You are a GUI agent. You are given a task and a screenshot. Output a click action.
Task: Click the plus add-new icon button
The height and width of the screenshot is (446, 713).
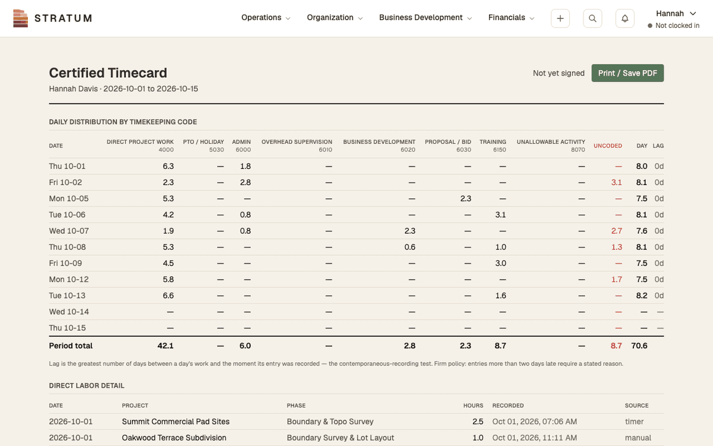[x=560, y=18]
